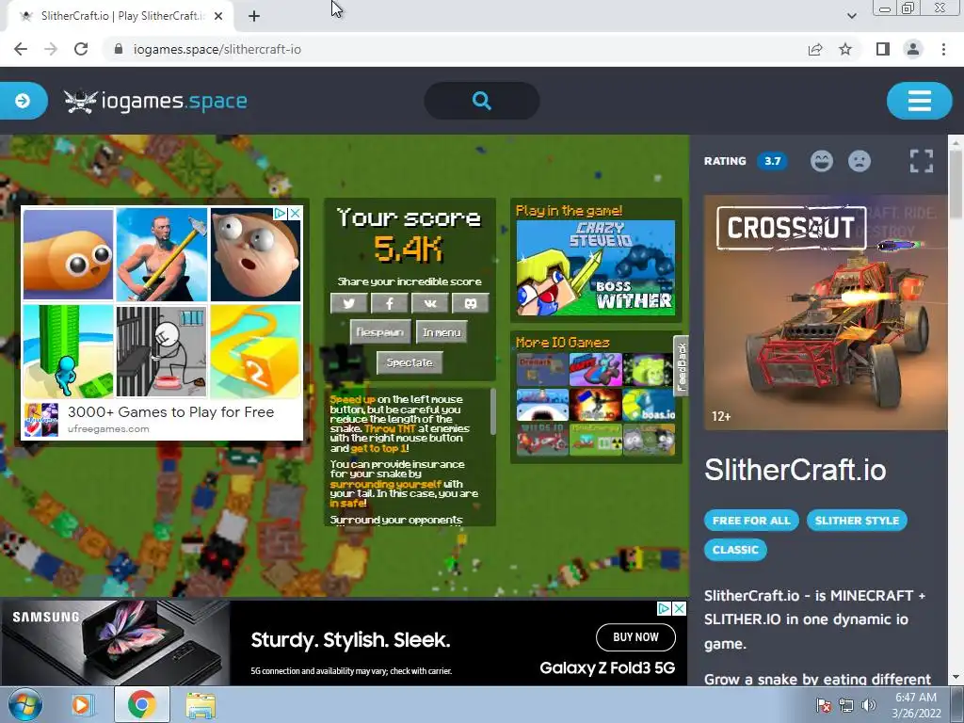
Task: Select the SlitherCraft.io browser tab
Action: coord(121,16)
